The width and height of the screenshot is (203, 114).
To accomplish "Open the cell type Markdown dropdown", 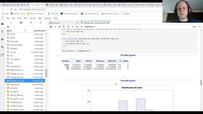I will pyautogui.click(x=90, y=27).
